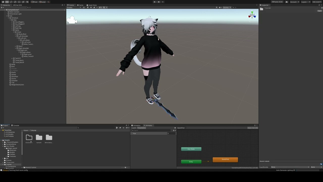Switch to the Animation tab
The height and width of the screenshot is (182, 323).
tap(136, 125)
